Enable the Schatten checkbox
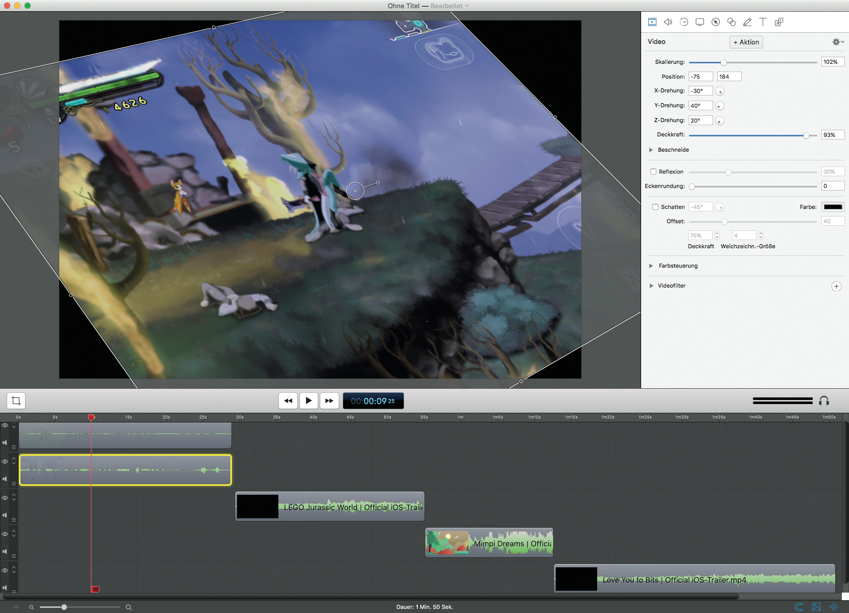Viewport: 849px width, 613px height. click(655, 207)
